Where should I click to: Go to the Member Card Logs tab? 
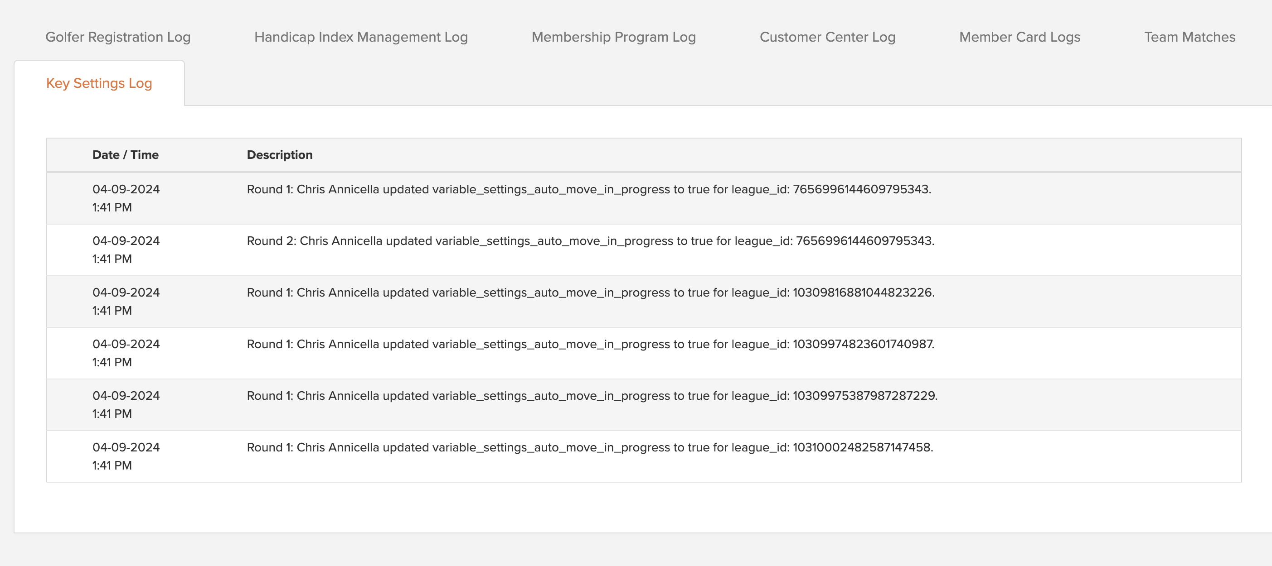click(x=1020, y=37)
